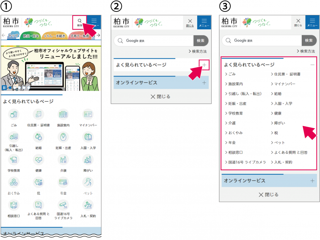Open the ペット link in screen 3

(x=278, y=143)
